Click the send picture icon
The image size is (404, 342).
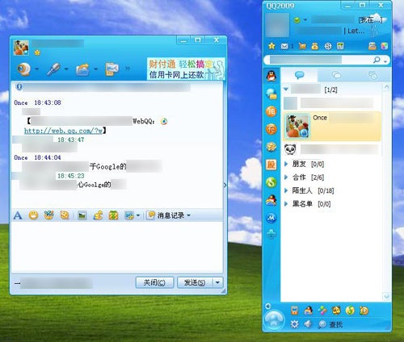click(x=82, y=215)
